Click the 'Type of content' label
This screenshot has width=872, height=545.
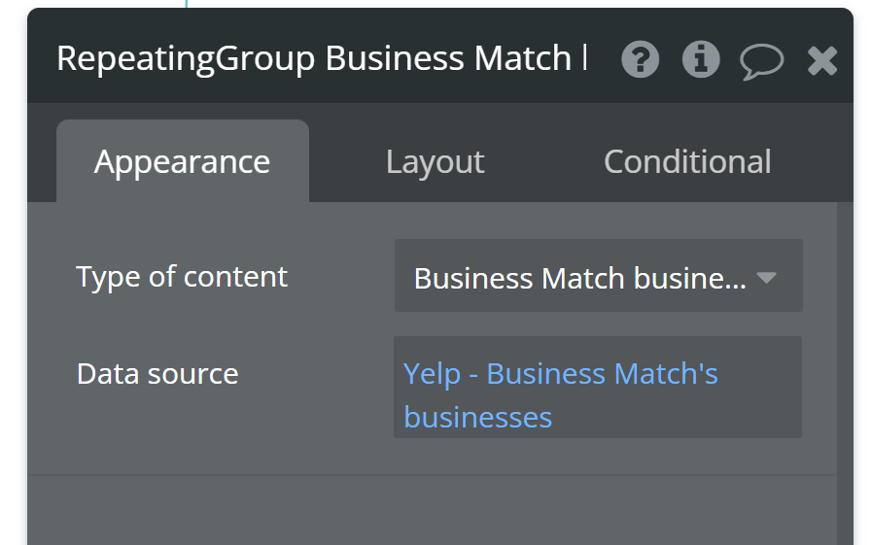click(x=182, y=277)
